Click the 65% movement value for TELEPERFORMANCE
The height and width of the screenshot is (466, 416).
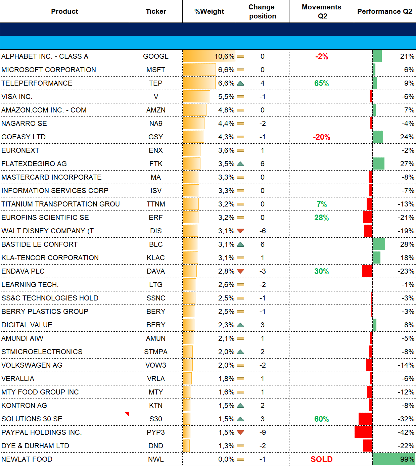(322, 83)
